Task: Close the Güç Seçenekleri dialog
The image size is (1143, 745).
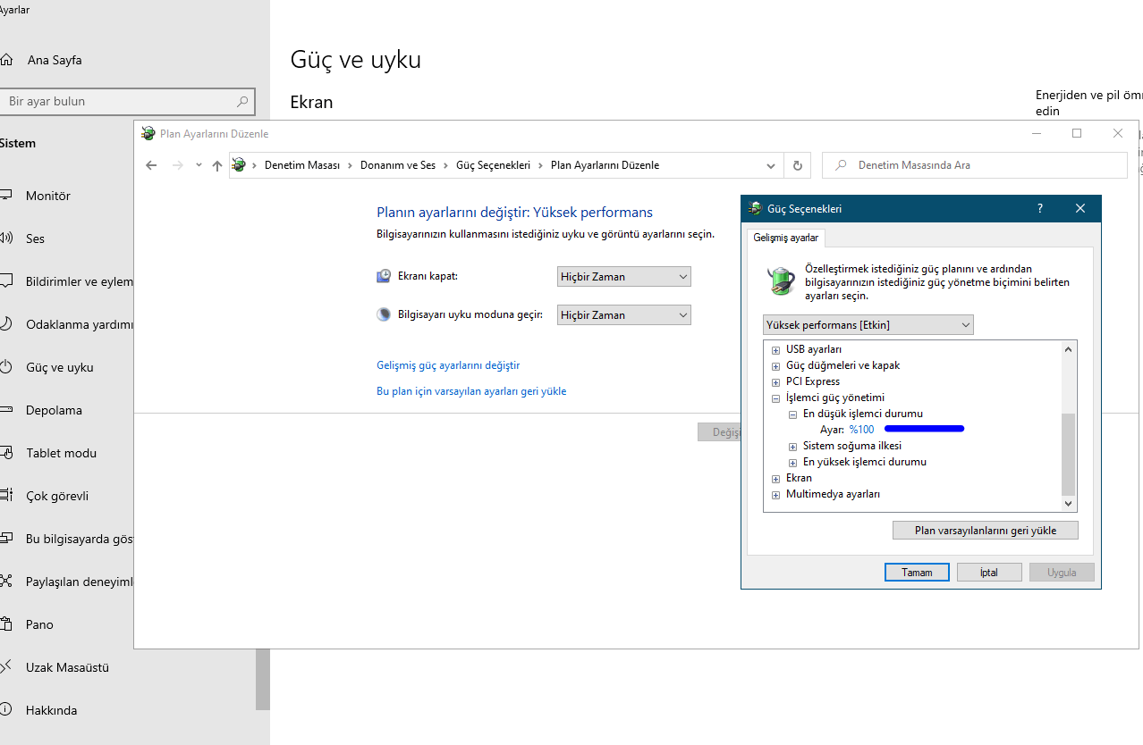Action: [x=1080, y=208]
